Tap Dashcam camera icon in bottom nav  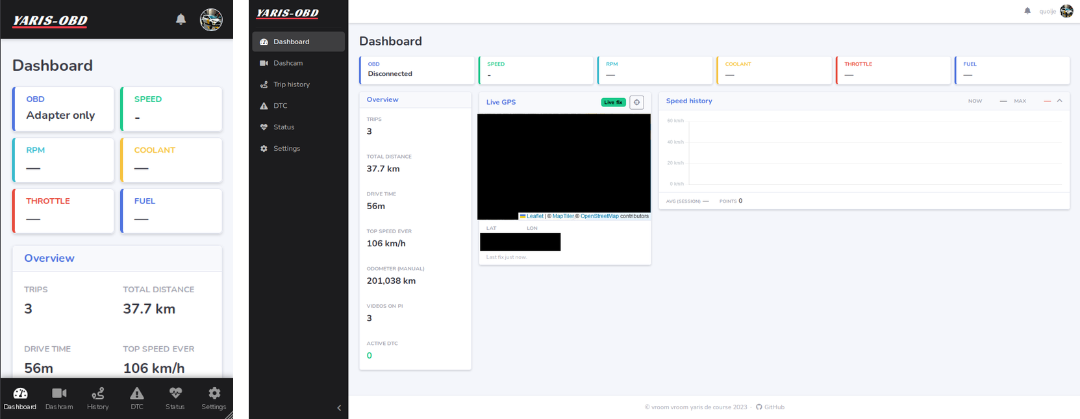59,393
